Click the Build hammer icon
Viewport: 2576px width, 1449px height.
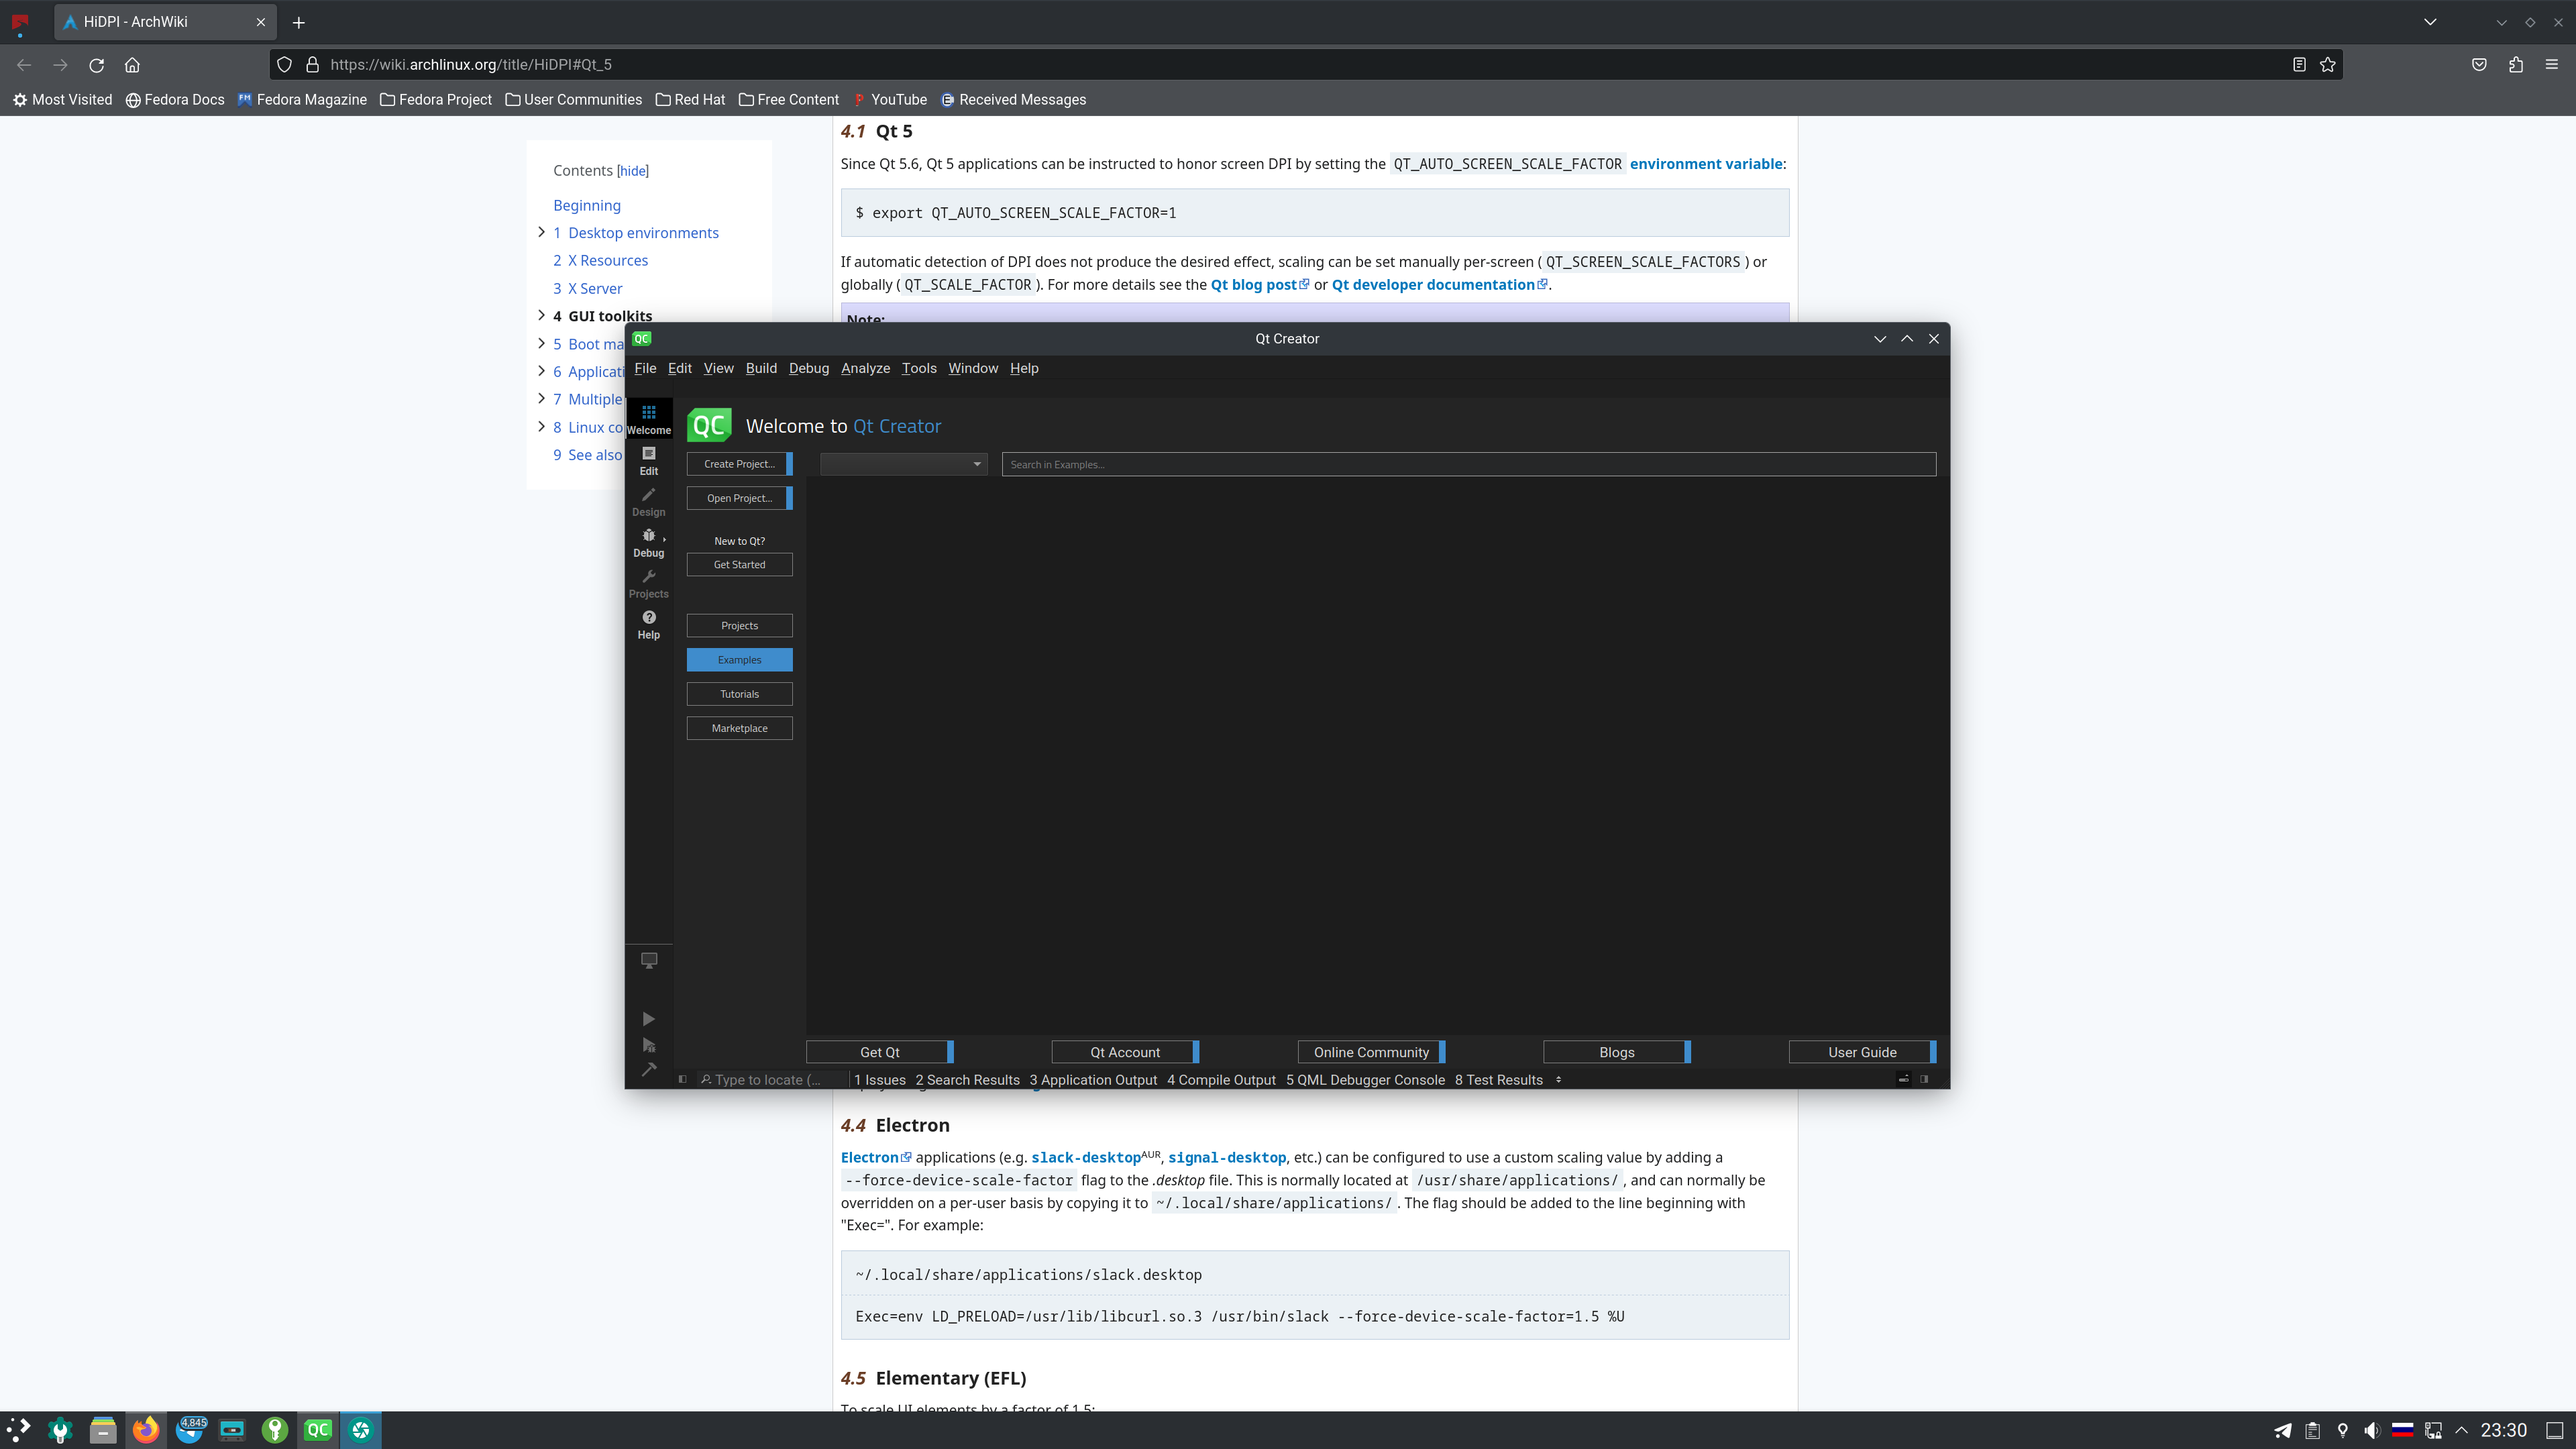648,1069
